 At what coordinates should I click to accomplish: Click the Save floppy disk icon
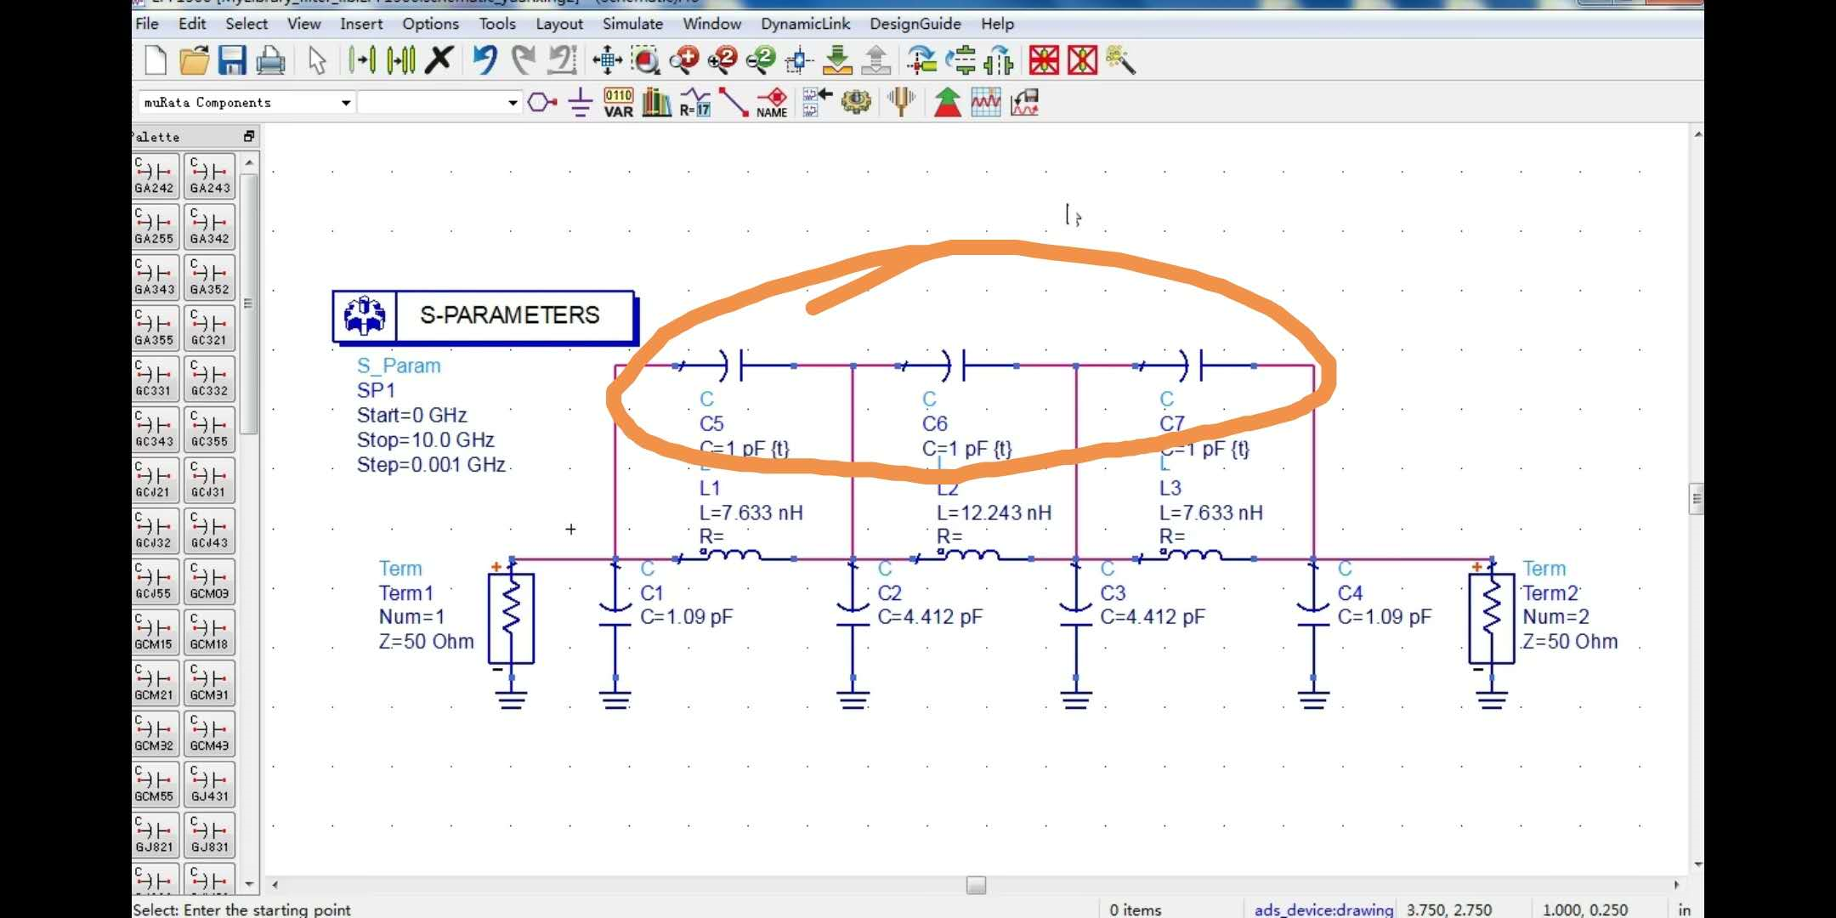232,60
